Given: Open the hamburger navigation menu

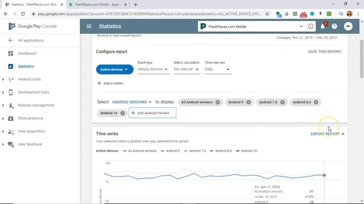Looking at the screenshot, I should tap(89, 27).
